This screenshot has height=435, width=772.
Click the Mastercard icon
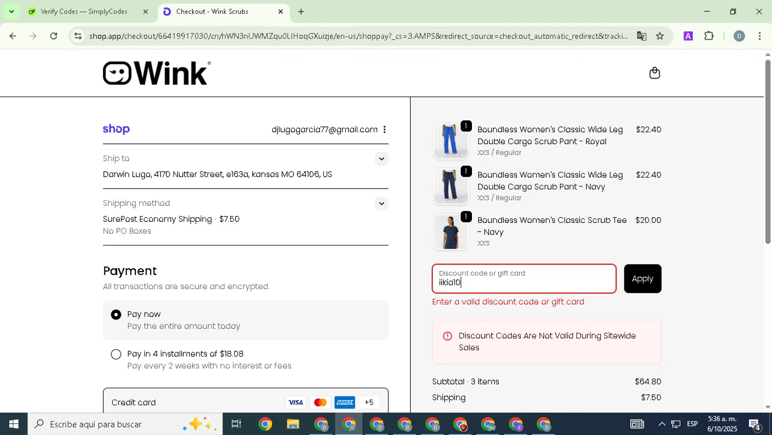320,403
